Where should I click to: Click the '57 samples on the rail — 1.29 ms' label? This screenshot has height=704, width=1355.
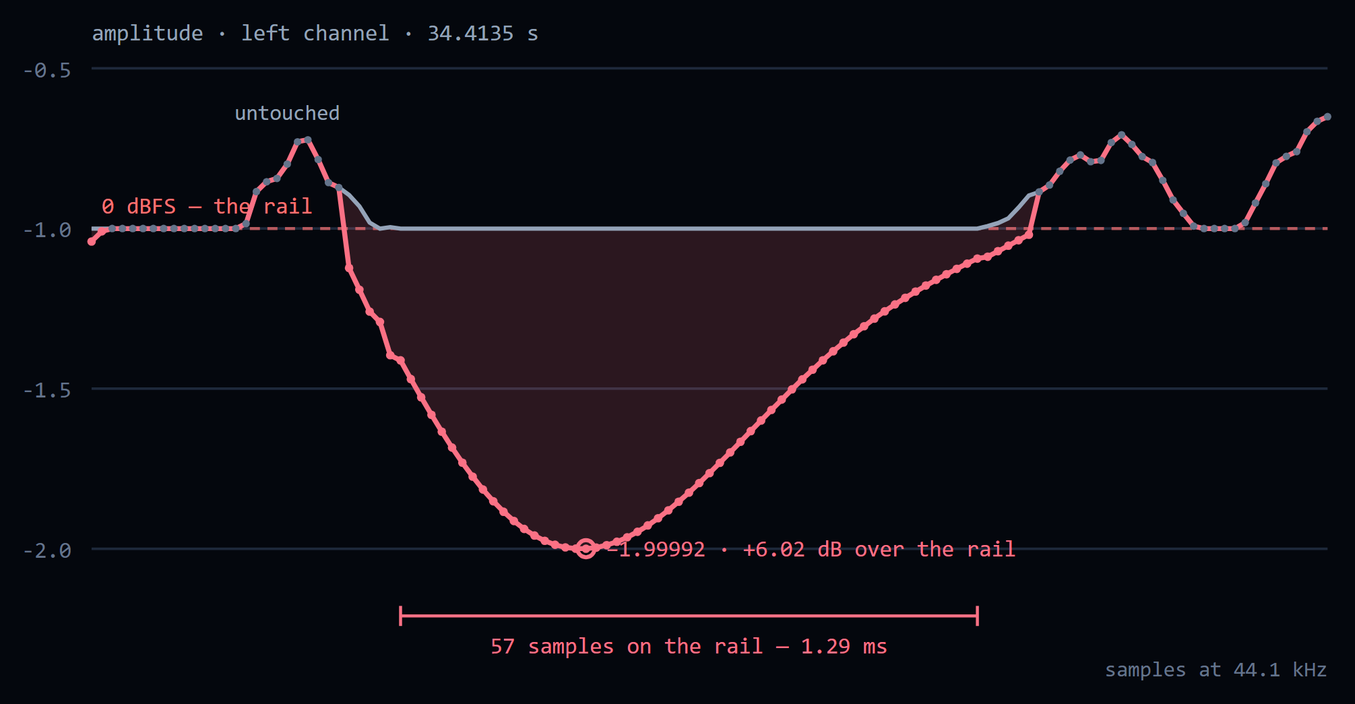689,647
